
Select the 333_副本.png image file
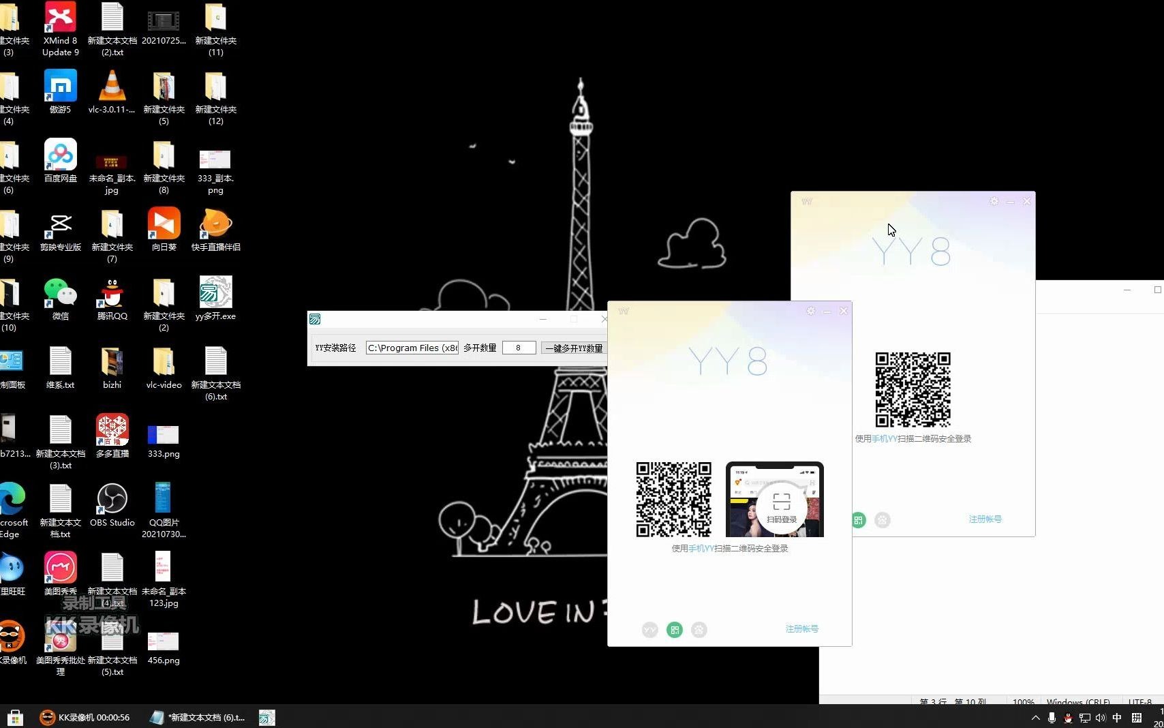tap(215, 171)
